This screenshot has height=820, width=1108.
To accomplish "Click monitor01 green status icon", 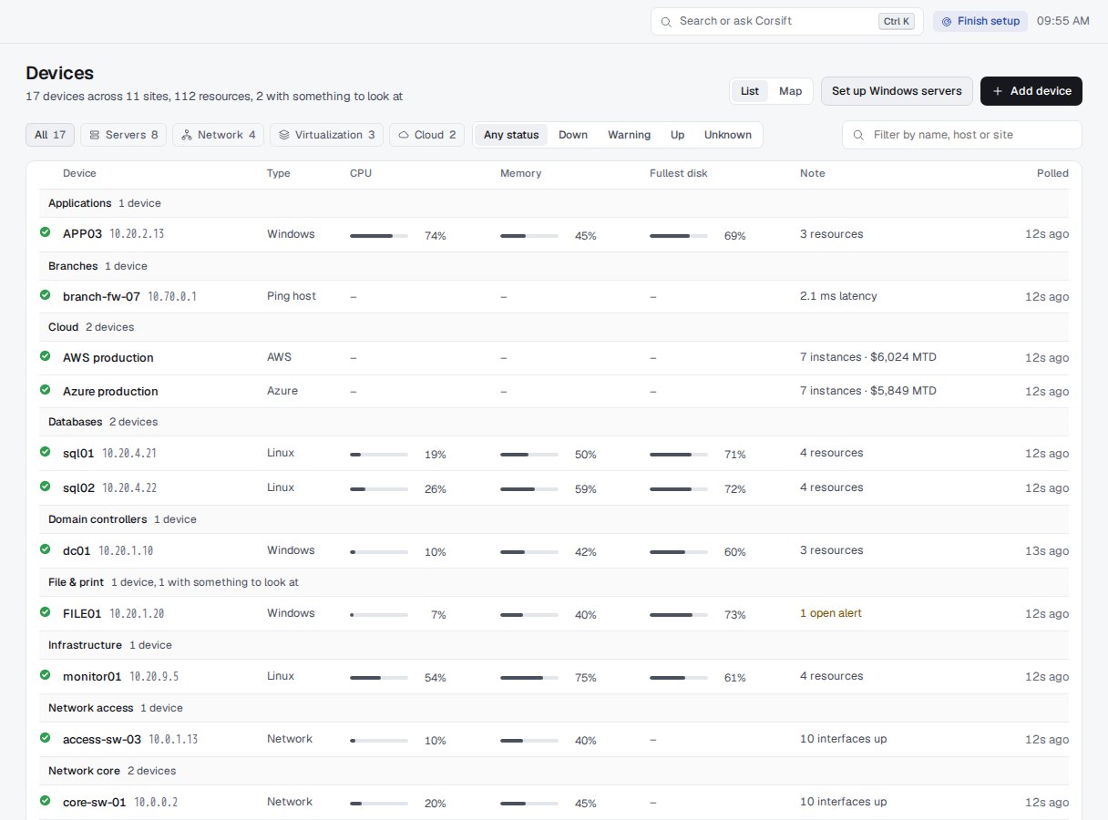I will click(x=45, y=674).
